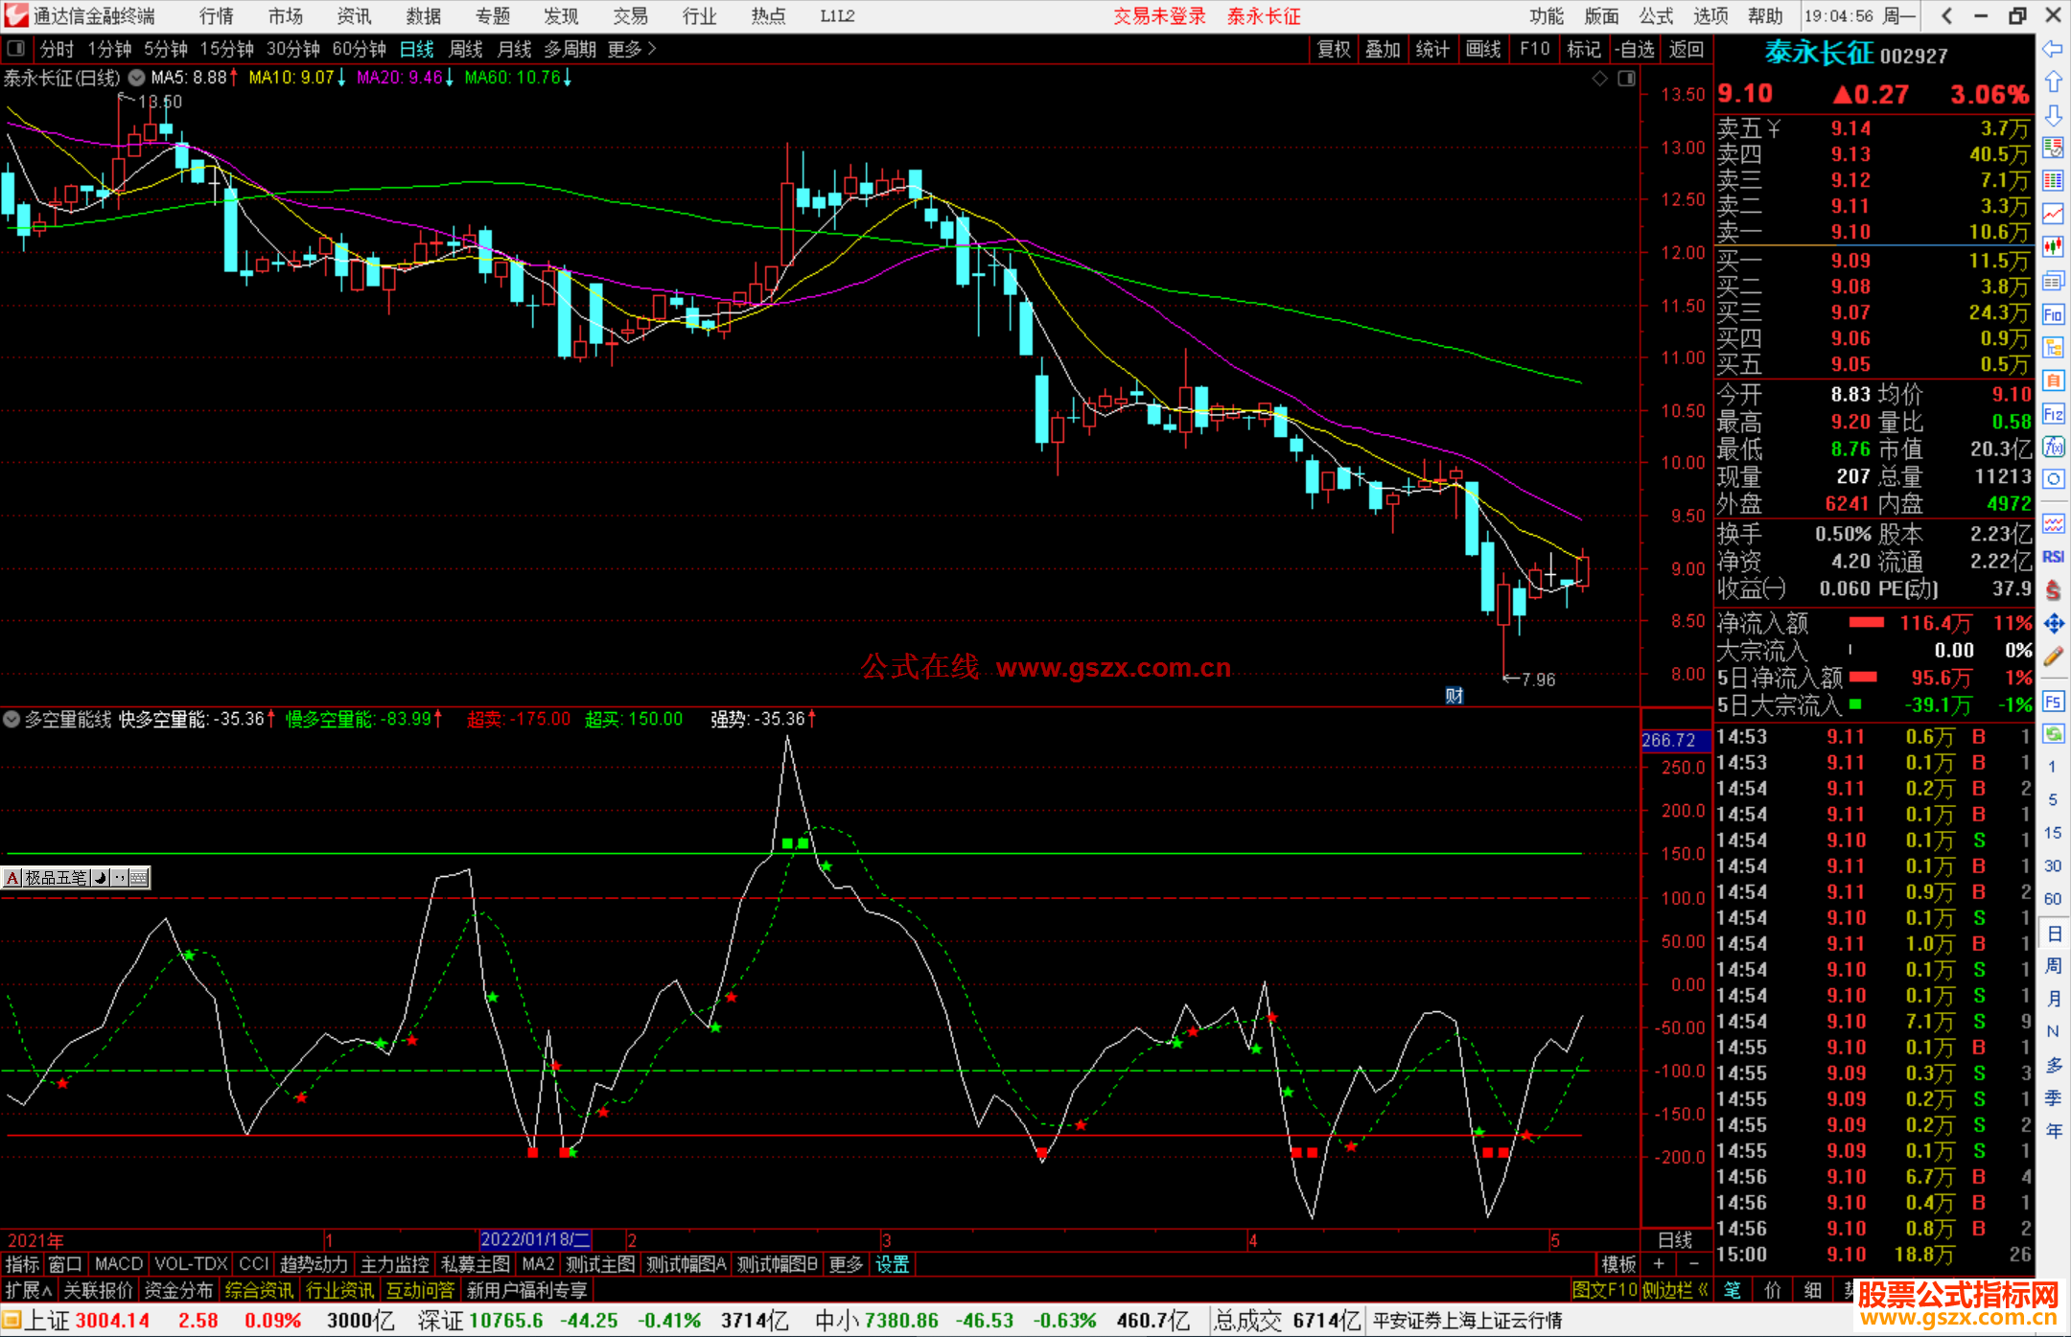Click the down arrow icon in right sidebar

pyautogui.click(x=2053, y=116)
